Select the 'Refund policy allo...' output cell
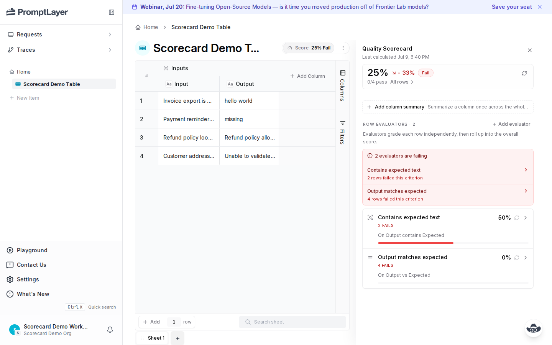Image resolution: width=552 pixels, height=345 pixels. 249,138
